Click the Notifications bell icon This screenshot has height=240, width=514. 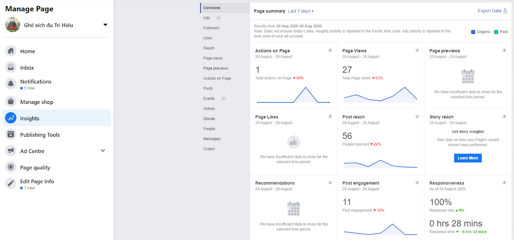click(11, 83)
